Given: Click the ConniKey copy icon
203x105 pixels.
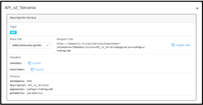Looking at the screenshot, I should pos(30,63).
